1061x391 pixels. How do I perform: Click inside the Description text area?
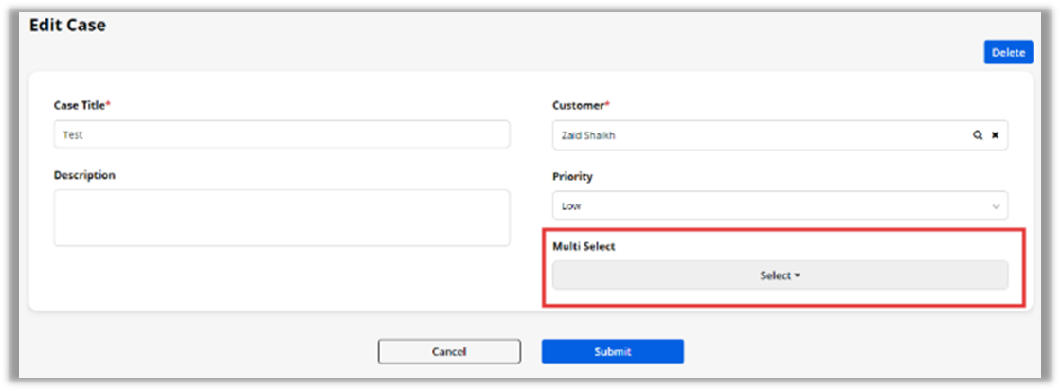(x=281, y=218)
